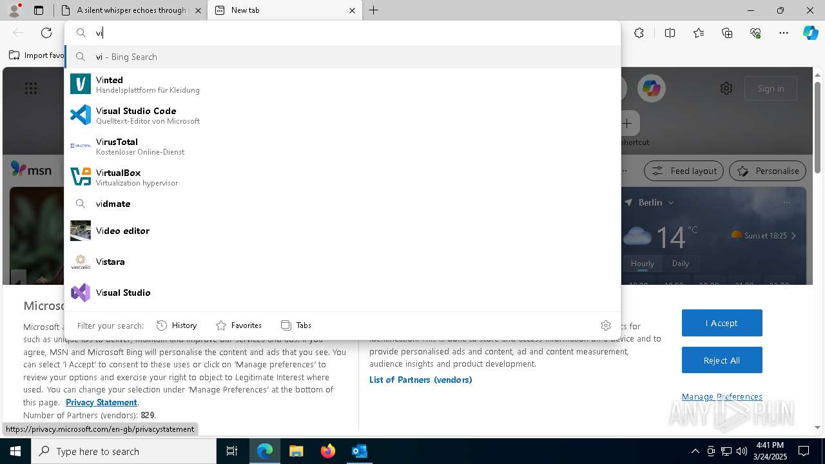The width and height of the screenshot is (825, 464).
Task: Close the New tab tab
Action: [352, 10]
